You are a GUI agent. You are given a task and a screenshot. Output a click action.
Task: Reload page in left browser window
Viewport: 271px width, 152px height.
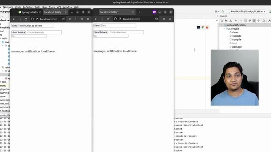[x=26, y=19]
